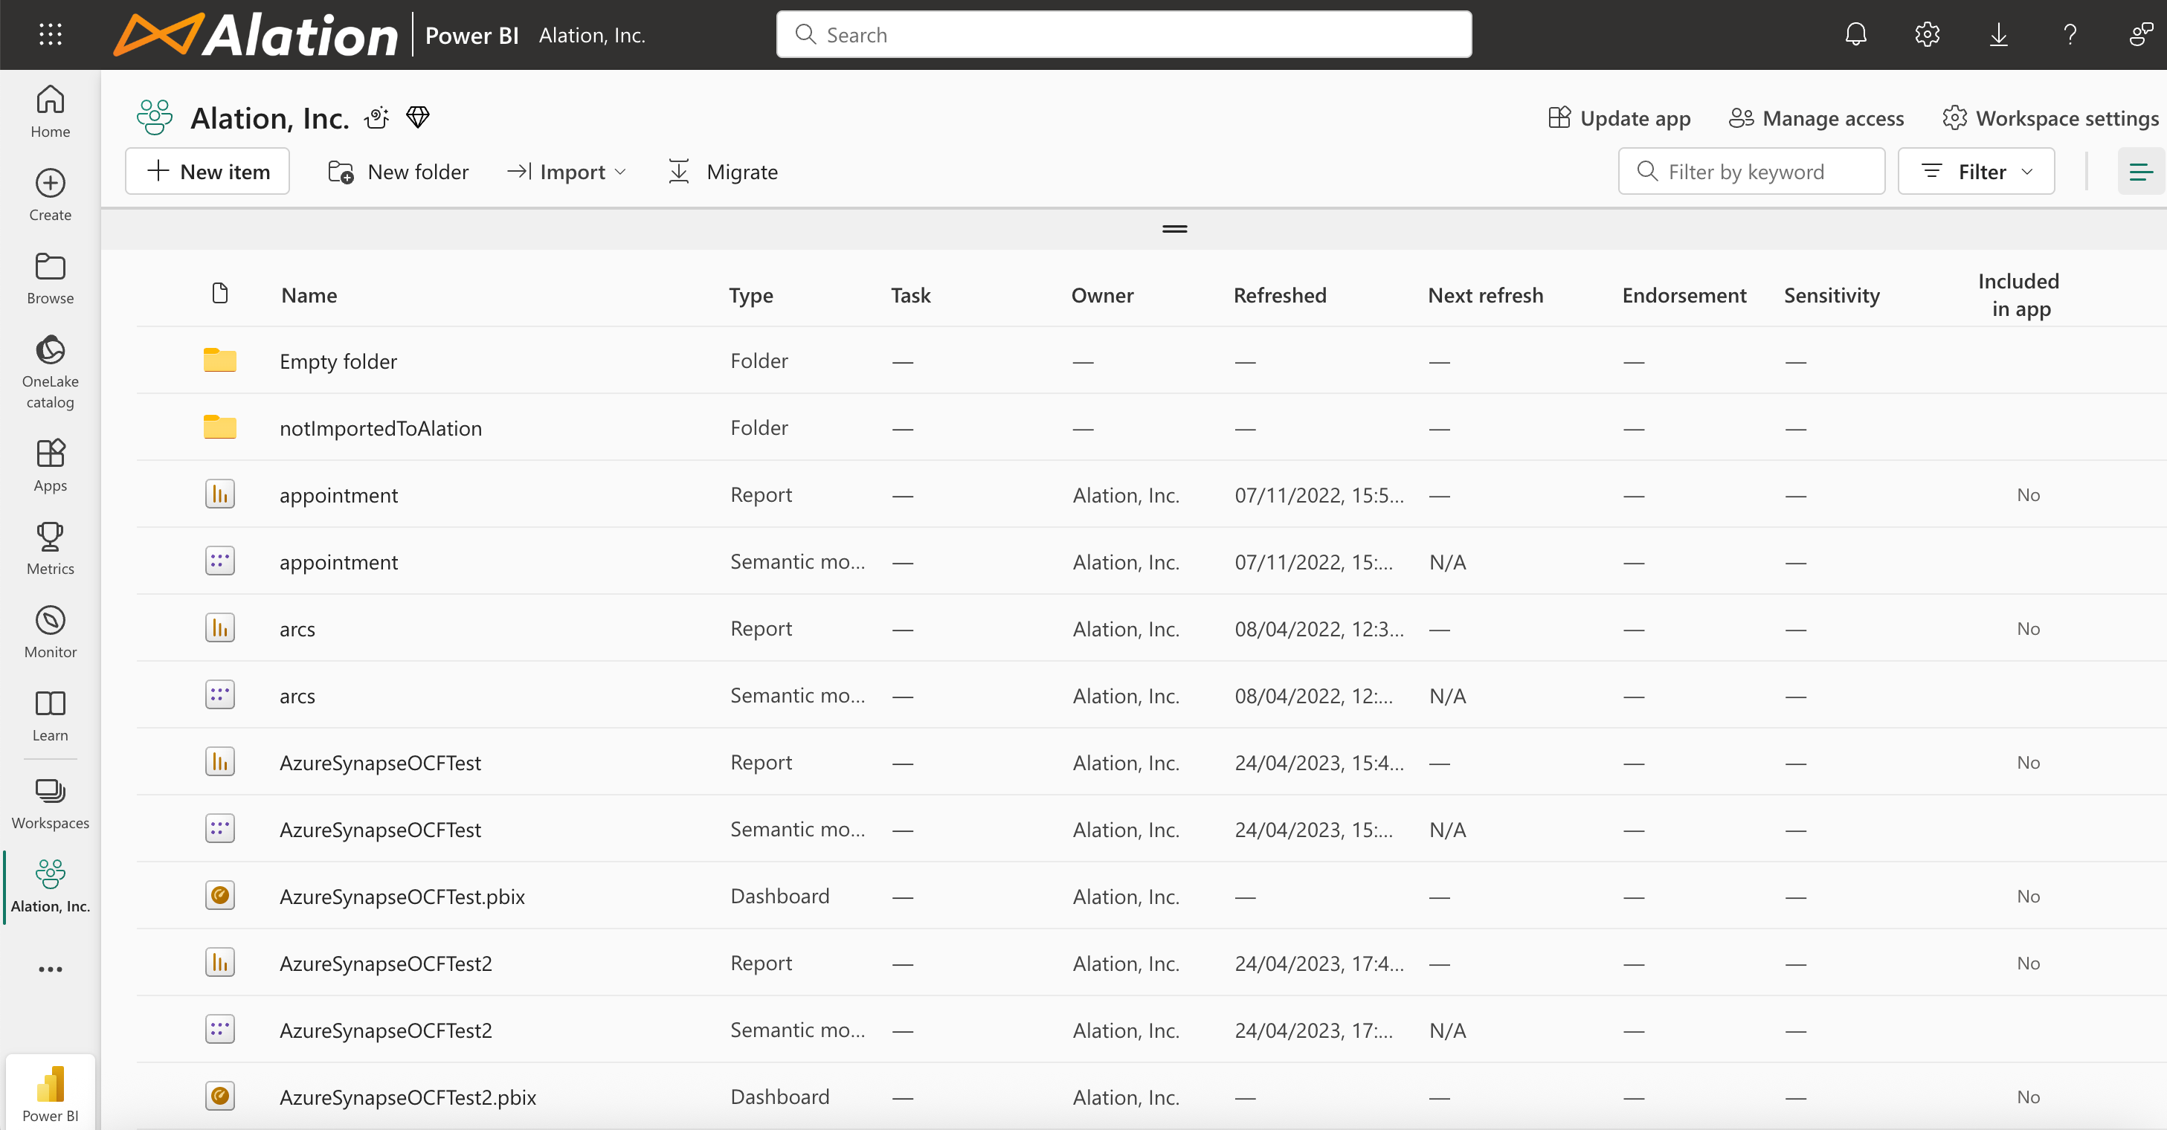Sort by the Type column header
This screenshot has height=1130, width=2167.
[750, 295]
